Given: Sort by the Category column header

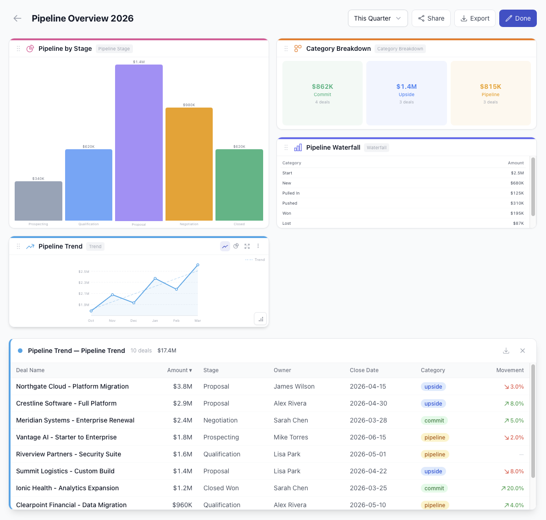Looking at the screenshot, I should point(433,370).
